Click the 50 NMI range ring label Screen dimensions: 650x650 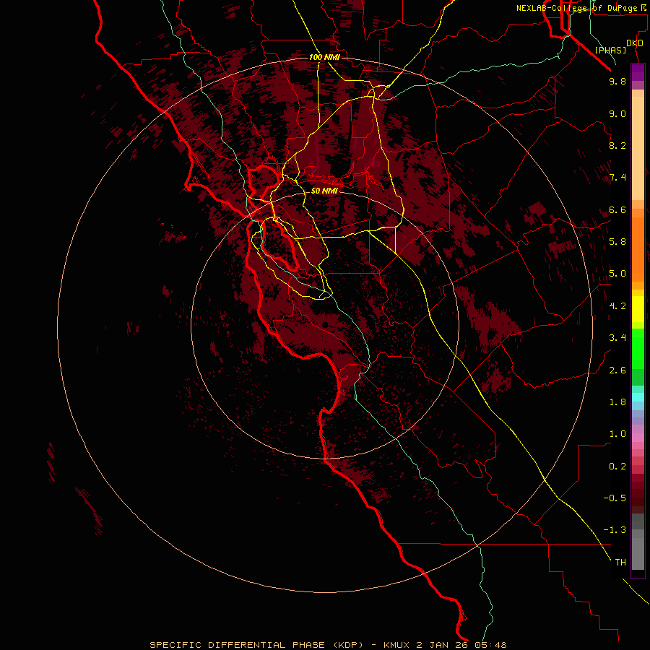click(x=324, y=191)
